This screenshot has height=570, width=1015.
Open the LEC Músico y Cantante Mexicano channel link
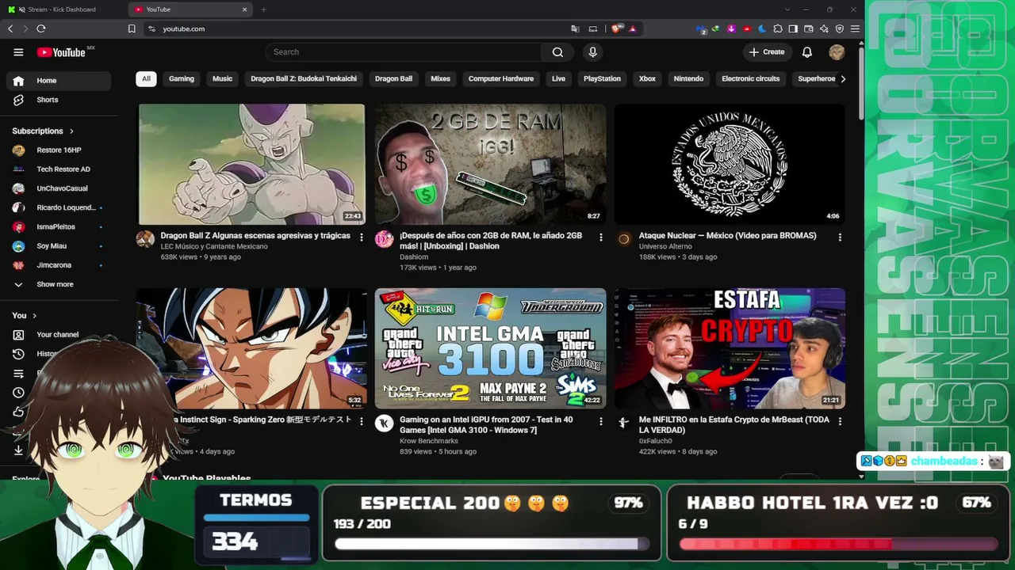(214, 246)
